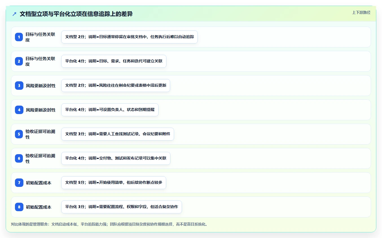Click 初始配置成本 label in row 7
Viewport: 382px width, 238px height.
(x=39, y=183)
